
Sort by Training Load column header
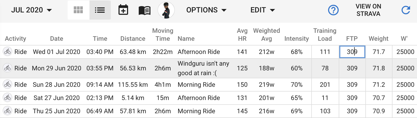click(x=325, y=35)
